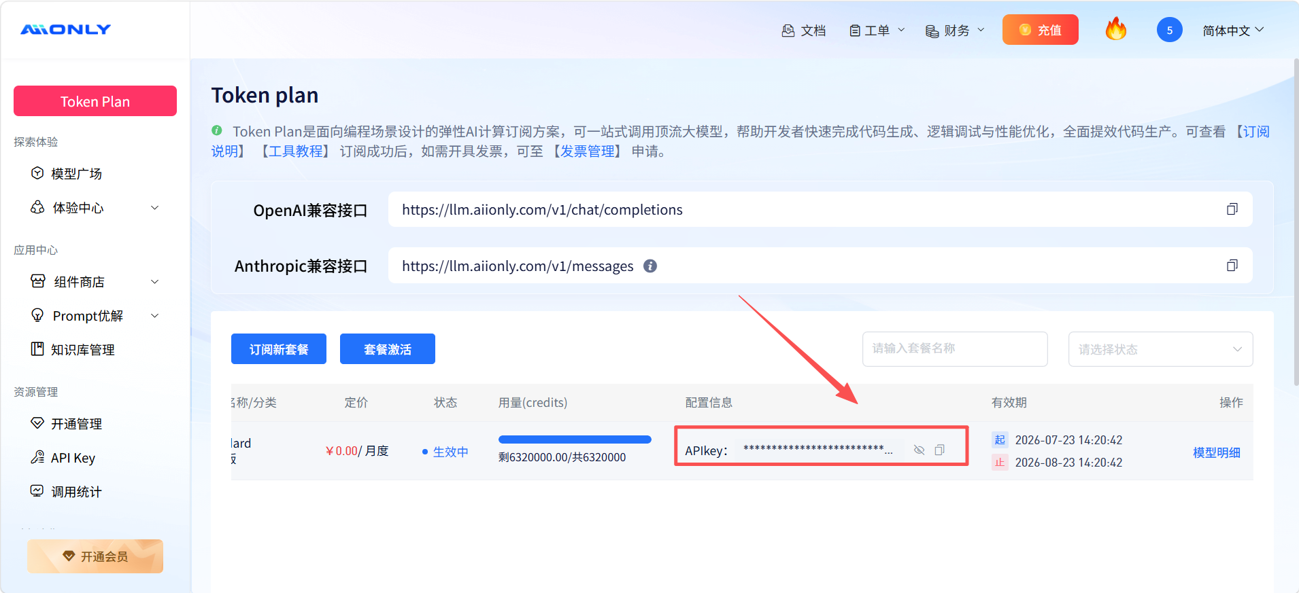Click the OpenAI endpoint URL field
Screen dimensions: 1299x593
pyautogui.click(x=820, y=209)
